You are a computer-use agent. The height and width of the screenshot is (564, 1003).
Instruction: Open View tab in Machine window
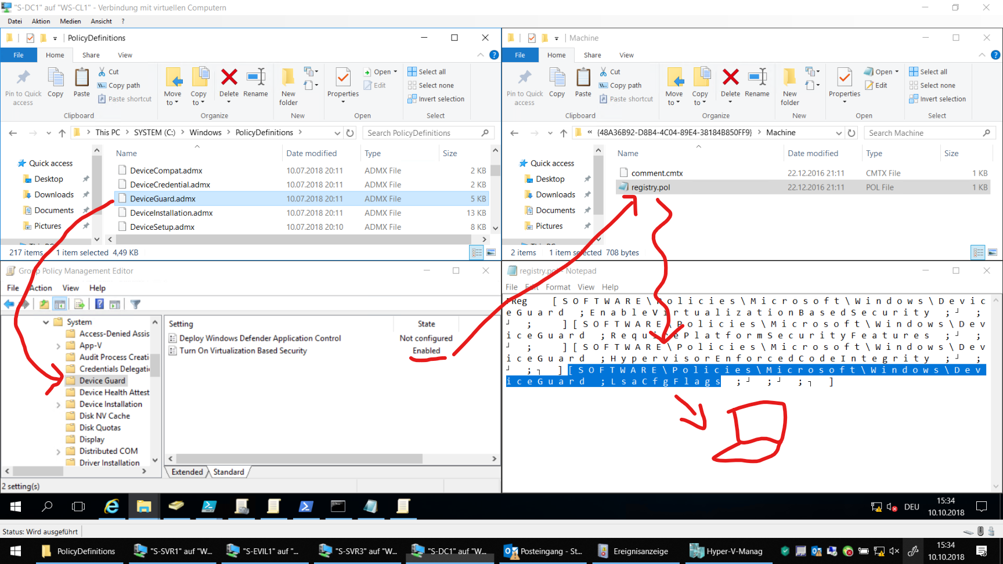[626, 55]
